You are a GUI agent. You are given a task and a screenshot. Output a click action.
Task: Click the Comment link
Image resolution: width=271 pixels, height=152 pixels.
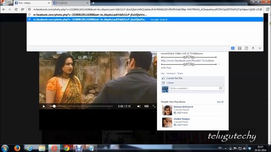[x=171, y=73]
